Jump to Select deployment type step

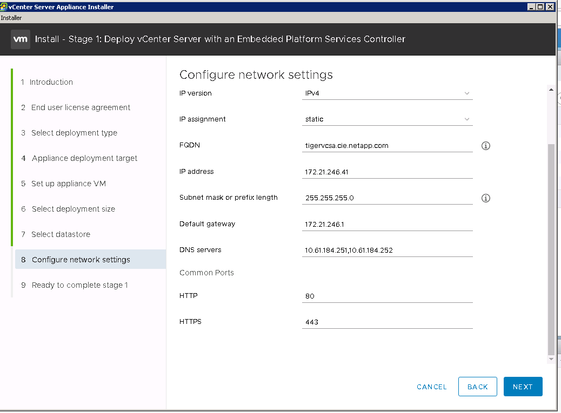(x=74, y=133)
